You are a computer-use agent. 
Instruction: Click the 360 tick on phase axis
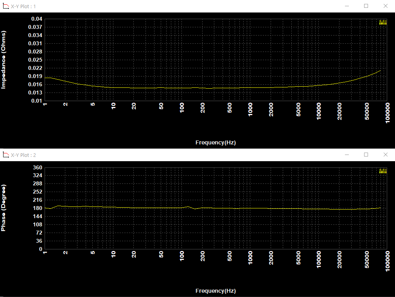pos(38,167)
